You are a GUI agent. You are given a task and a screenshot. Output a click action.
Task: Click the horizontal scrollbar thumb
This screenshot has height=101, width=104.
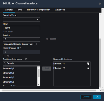click(x=49, y=90)
